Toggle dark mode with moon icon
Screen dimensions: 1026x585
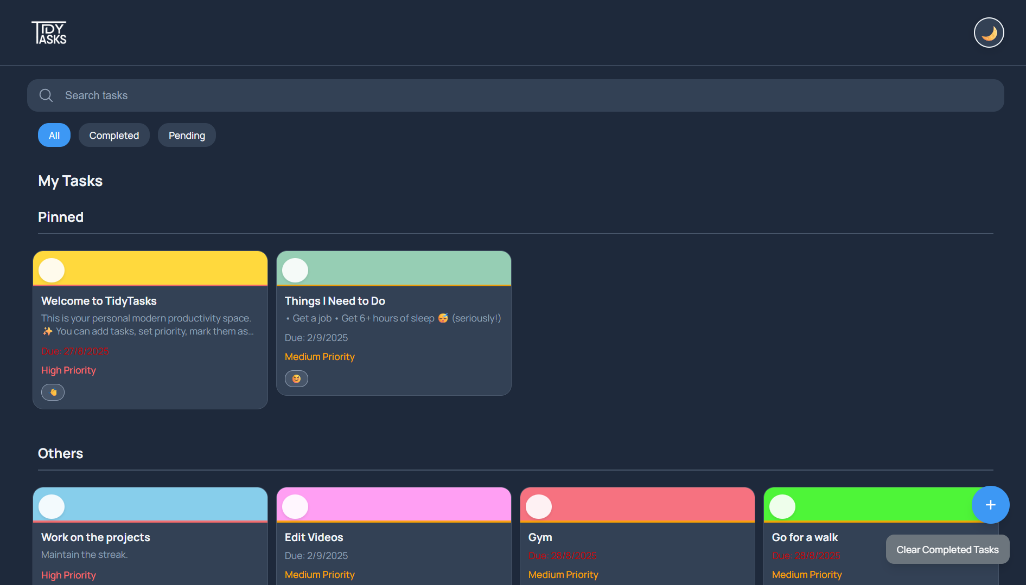click(989, 33)
